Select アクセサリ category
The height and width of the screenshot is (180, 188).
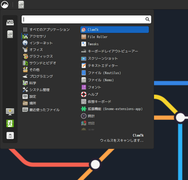point(50,36)
